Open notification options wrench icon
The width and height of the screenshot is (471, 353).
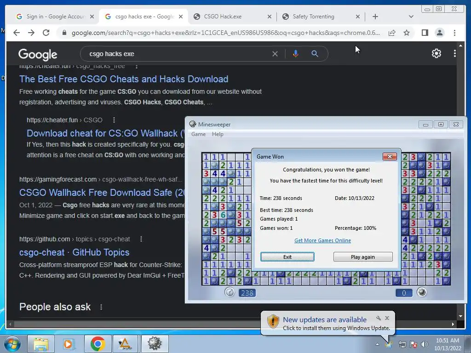(379, 318)
